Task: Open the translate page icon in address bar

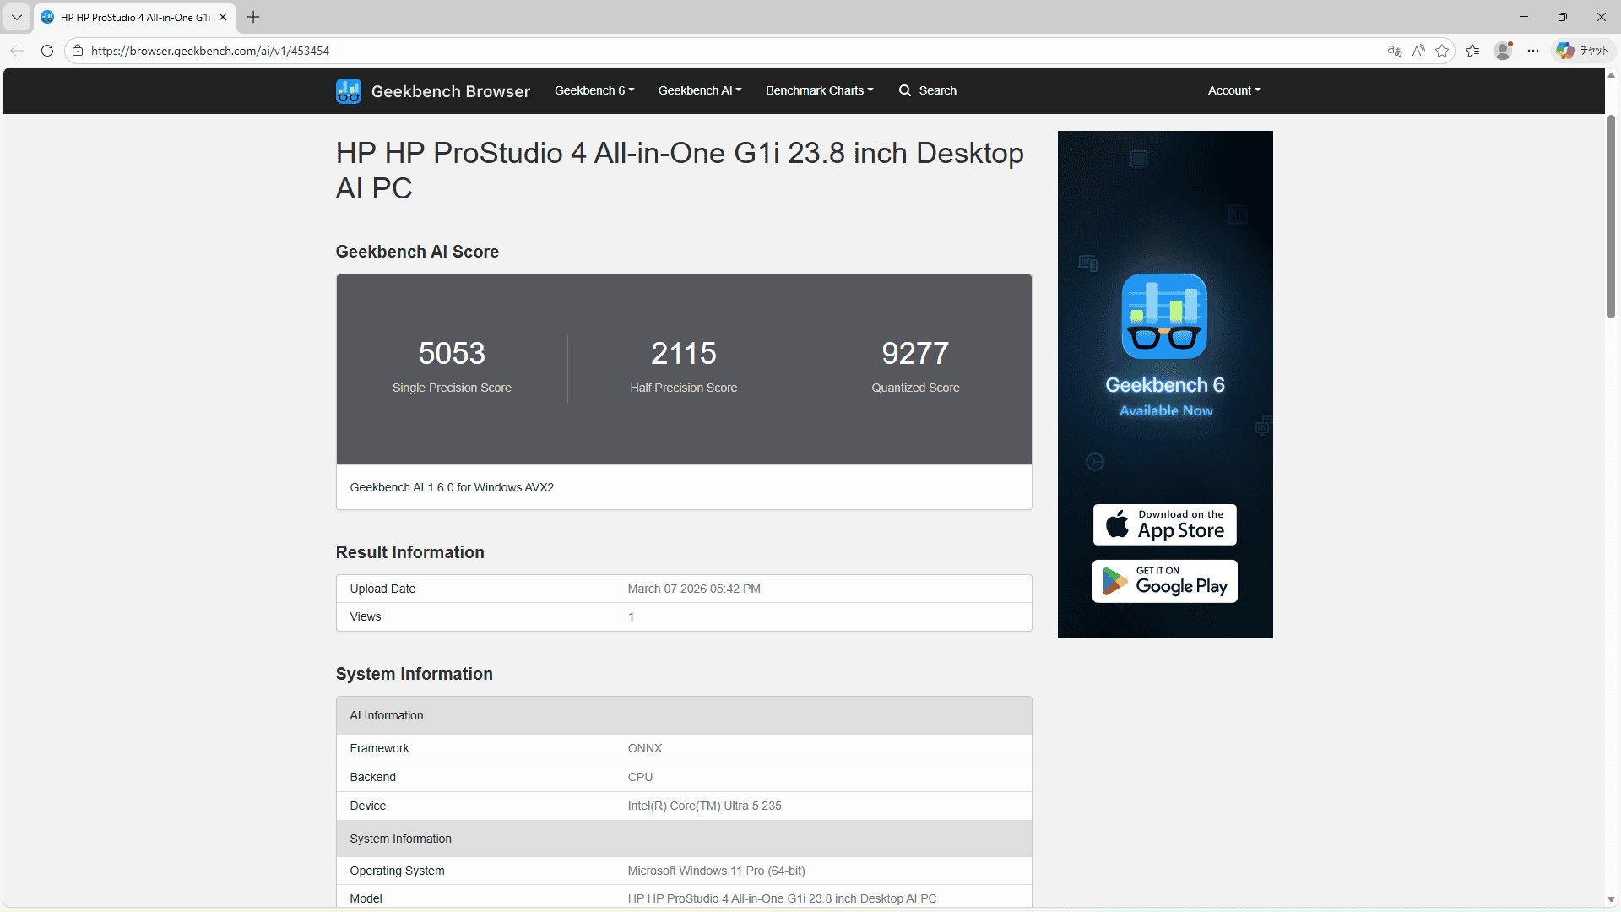Action: 1394,51
